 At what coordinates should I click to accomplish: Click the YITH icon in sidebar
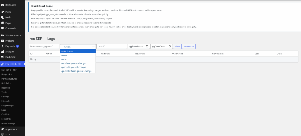[x=3, y=135]
